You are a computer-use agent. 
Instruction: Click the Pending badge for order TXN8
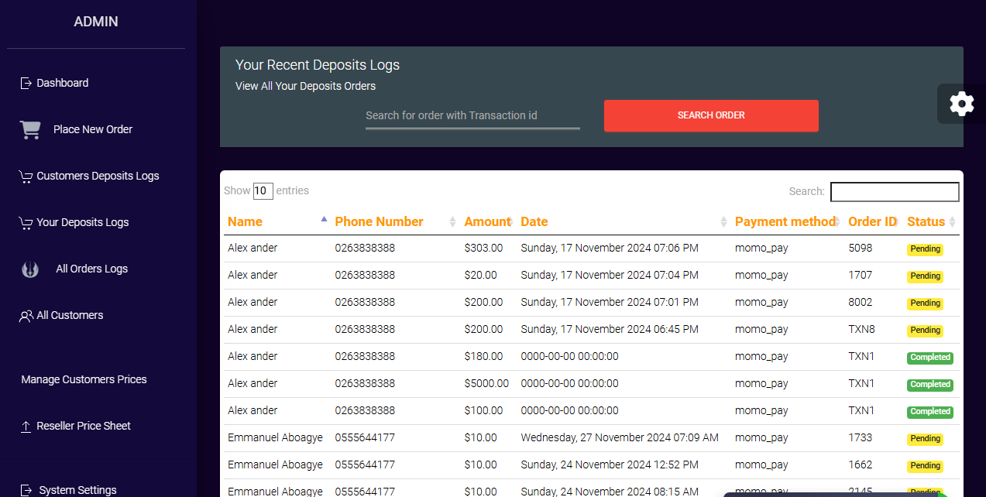(x=925, y=331)
